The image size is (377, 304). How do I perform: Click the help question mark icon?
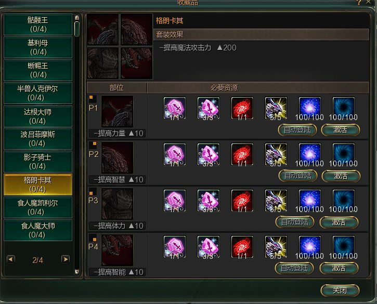pos(359,2)
